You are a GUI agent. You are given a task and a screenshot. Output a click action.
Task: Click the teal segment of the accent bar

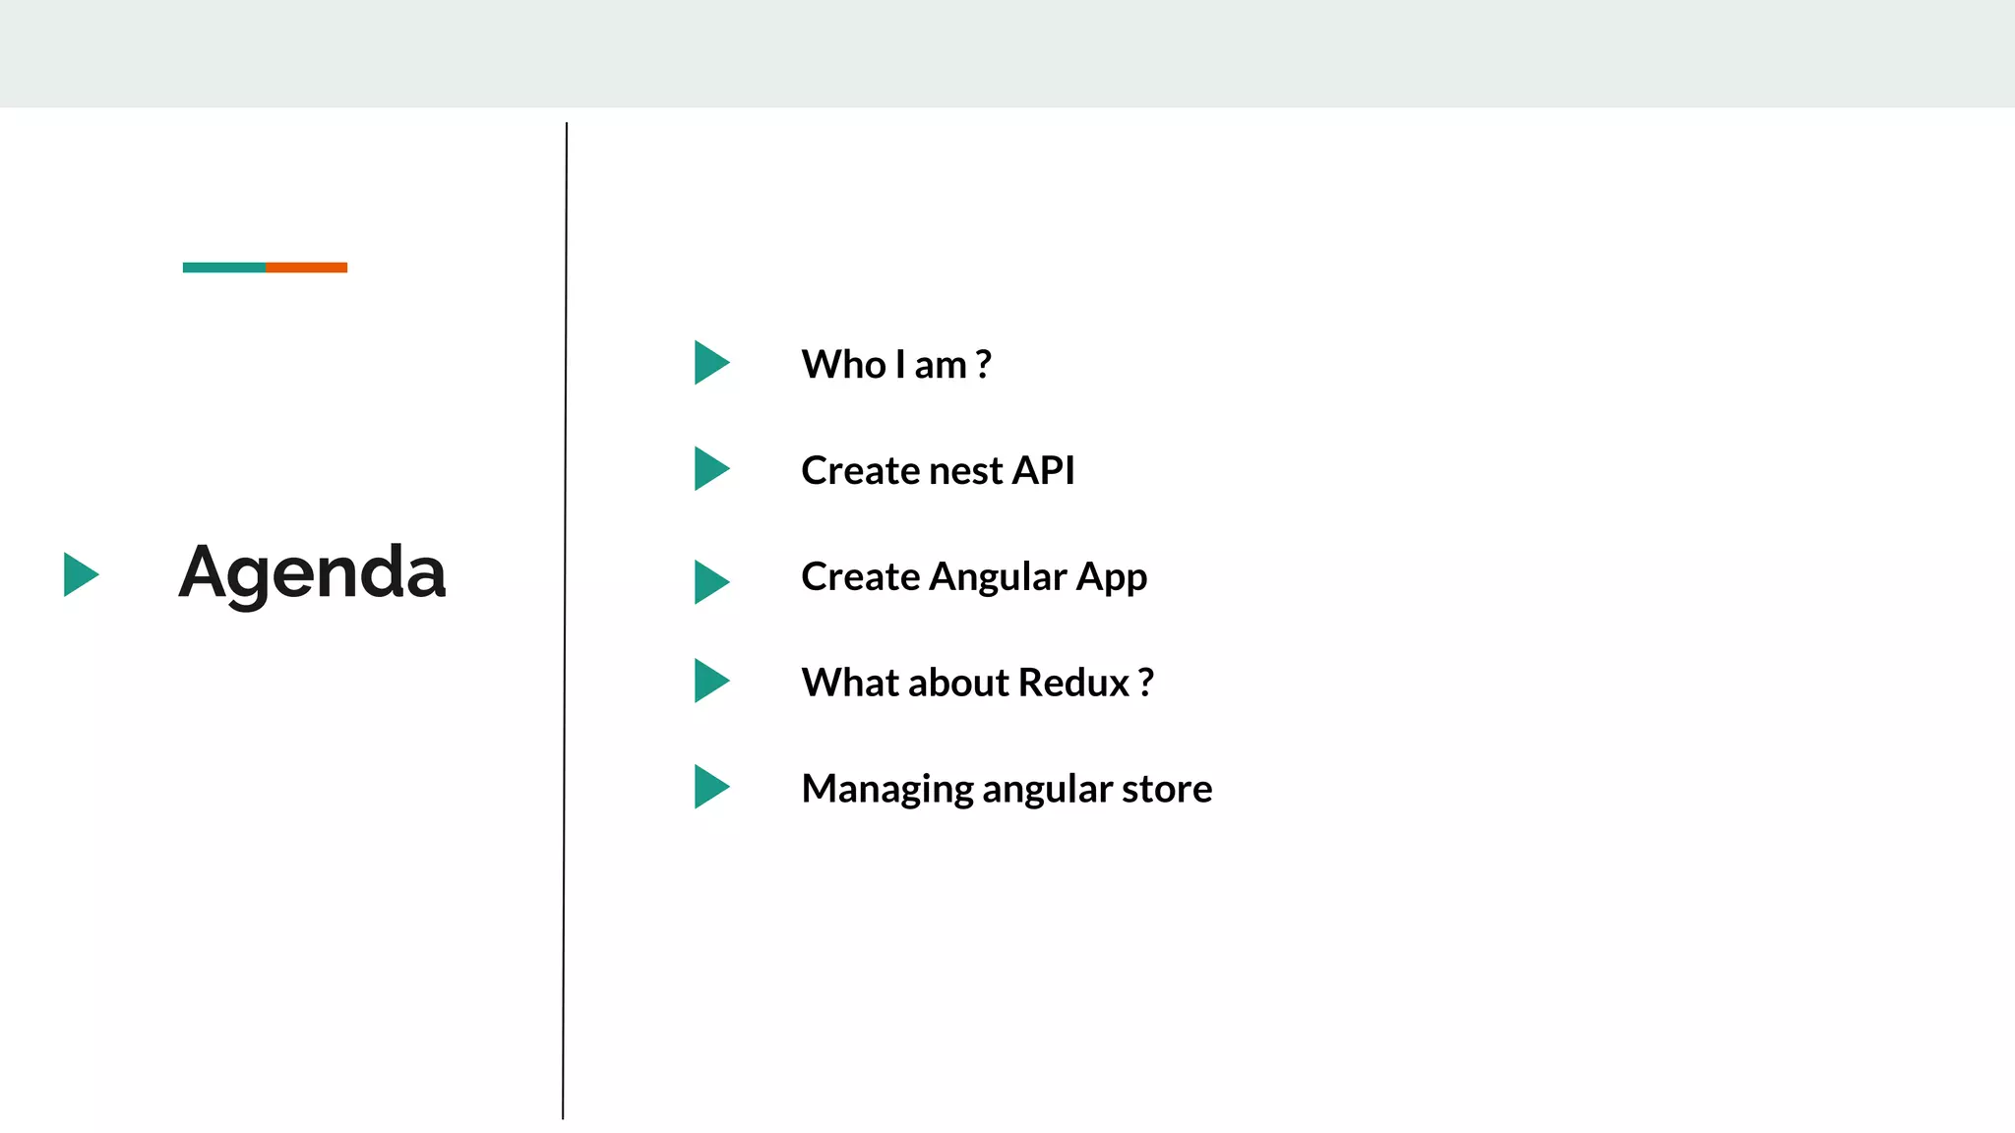point(223,268)
